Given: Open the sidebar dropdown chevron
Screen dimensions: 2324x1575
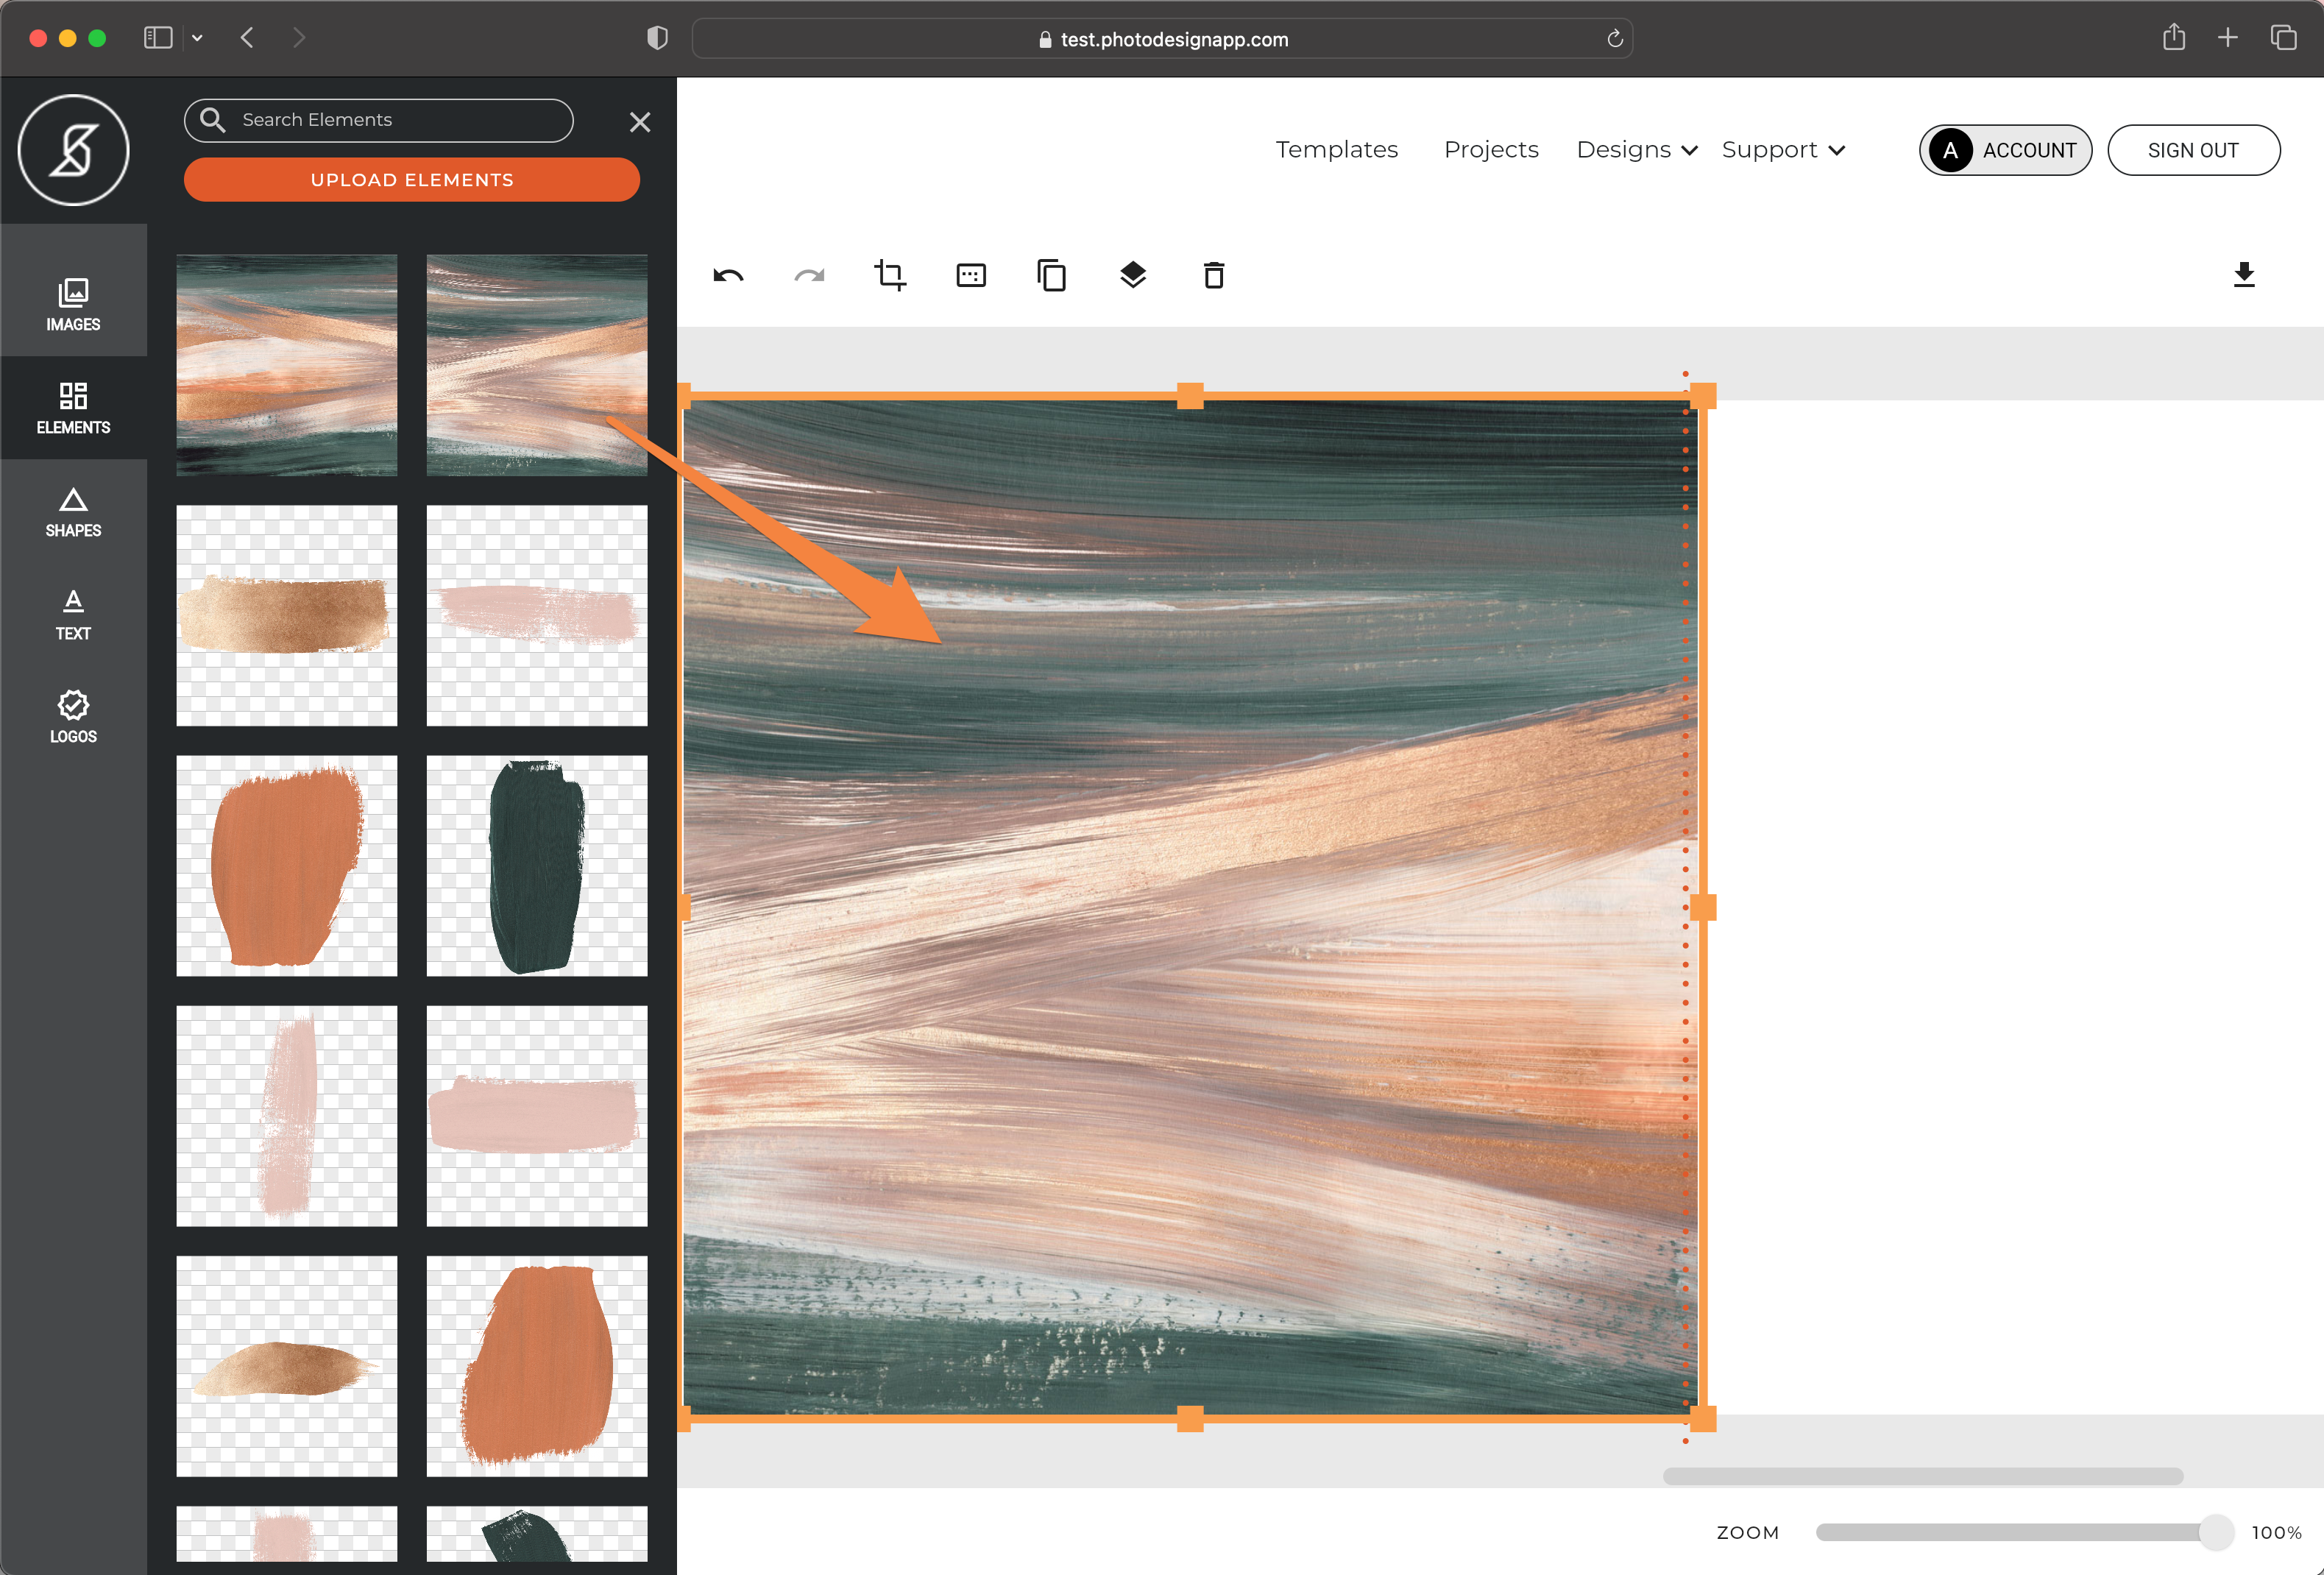Looking at the screenshot, I should (x=197, y=38).
